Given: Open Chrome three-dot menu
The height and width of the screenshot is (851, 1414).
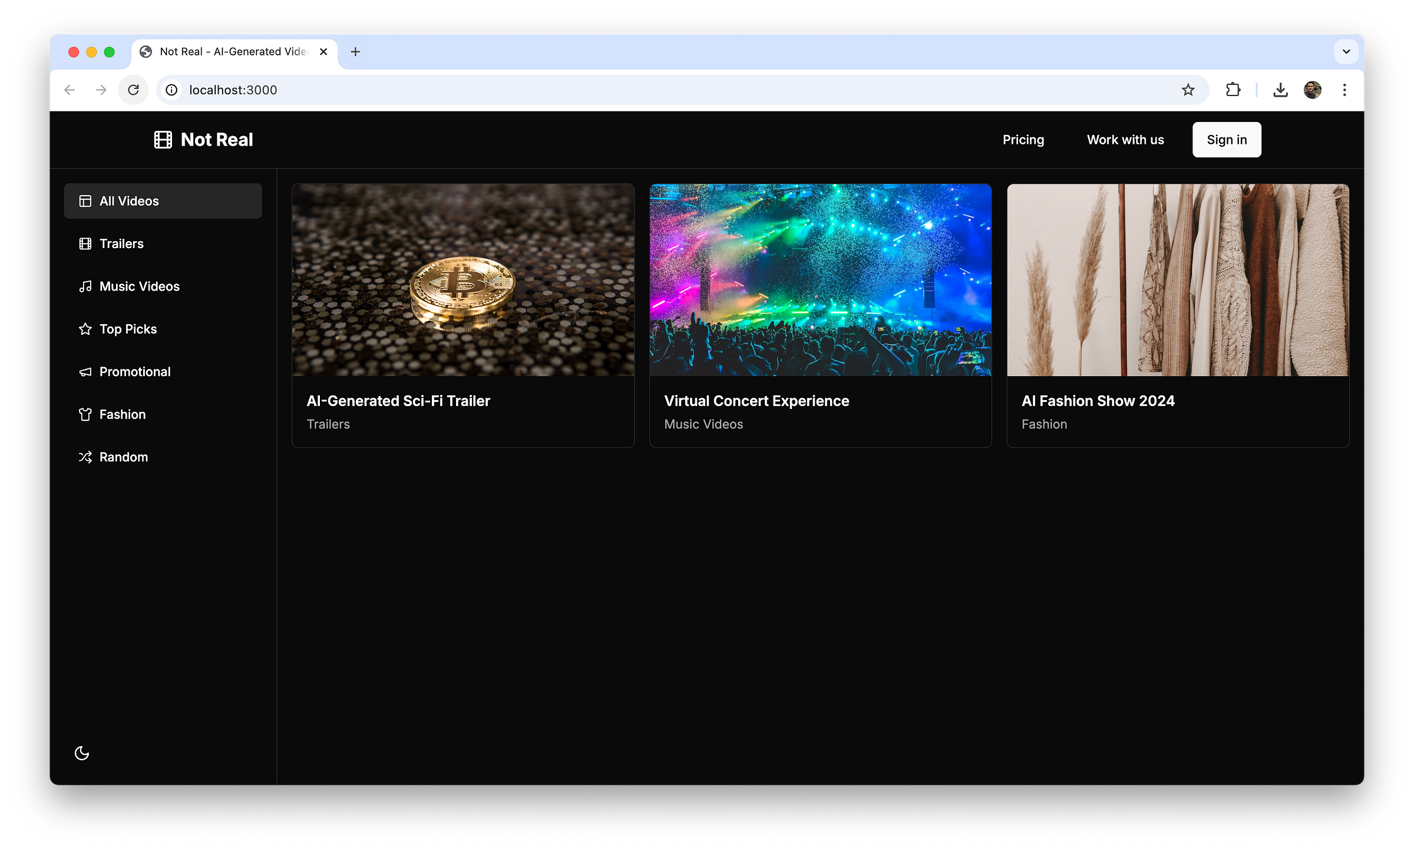Looking at the screenshot, I should (1344, 90).
